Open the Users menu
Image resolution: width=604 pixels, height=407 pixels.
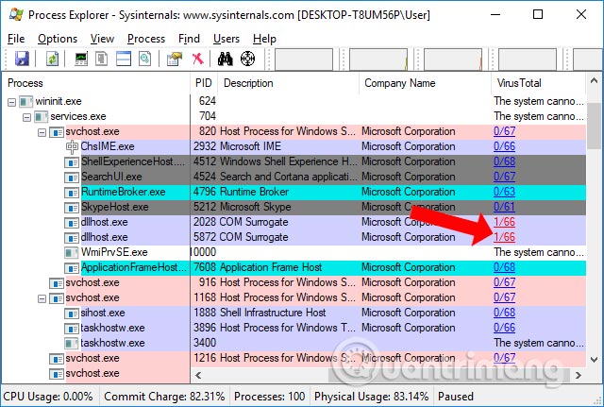226,39
